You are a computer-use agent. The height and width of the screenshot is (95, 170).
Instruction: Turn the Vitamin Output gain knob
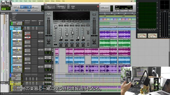94,40
